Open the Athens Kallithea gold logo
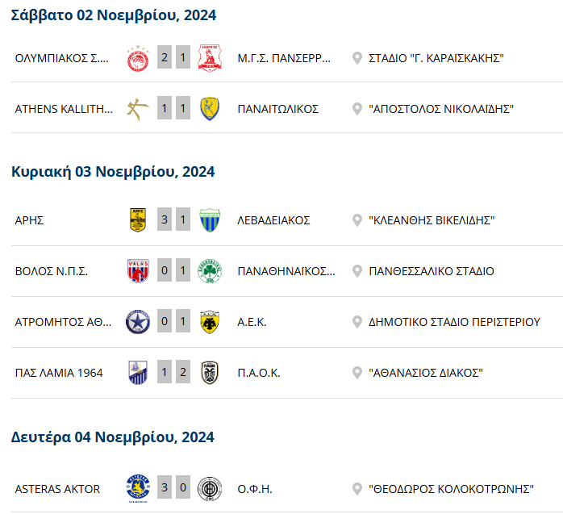Screen dimensions: 563x514 (x=138, y=109)
